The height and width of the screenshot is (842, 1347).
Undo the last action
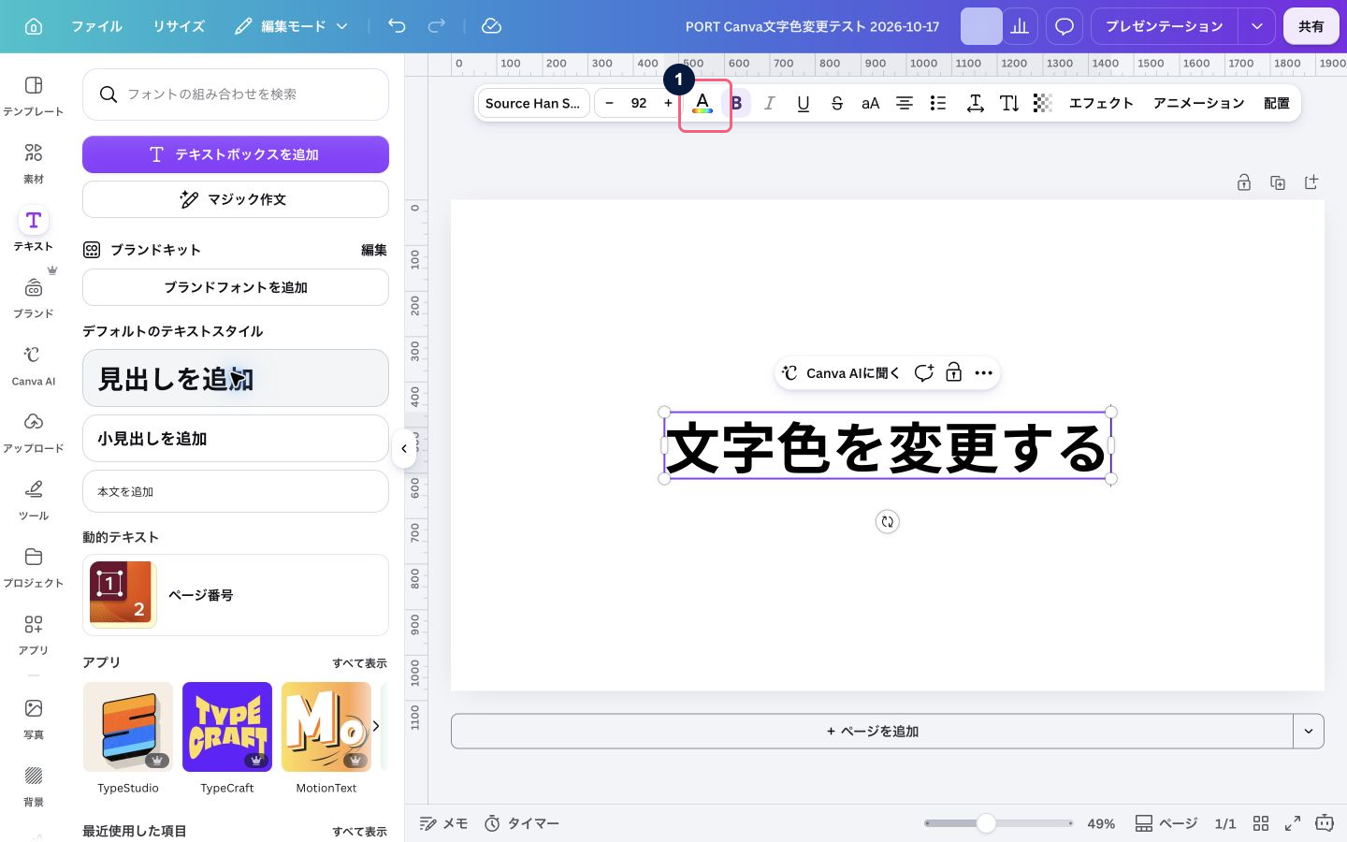click(x=397, y=26)
